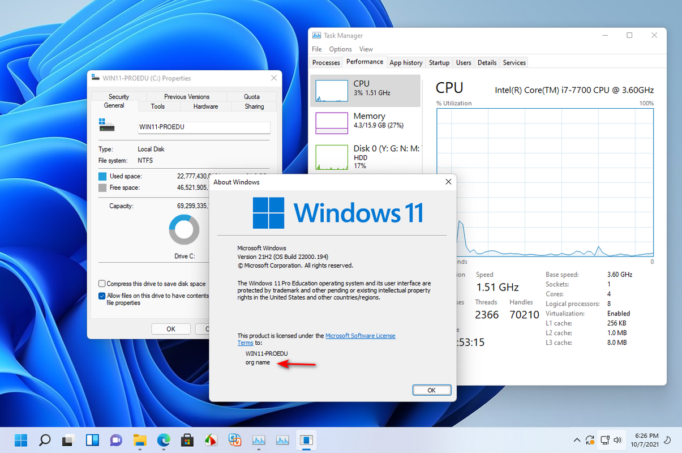Screen dimensions: 682x453
Task: Click OK in the About Windows dialog
Action: point(431,390)
